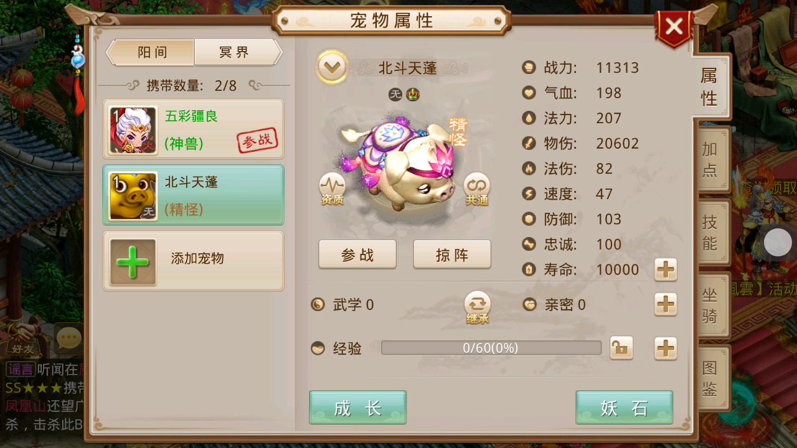
Task: Click the 成长 button
Action: [357, 408]
